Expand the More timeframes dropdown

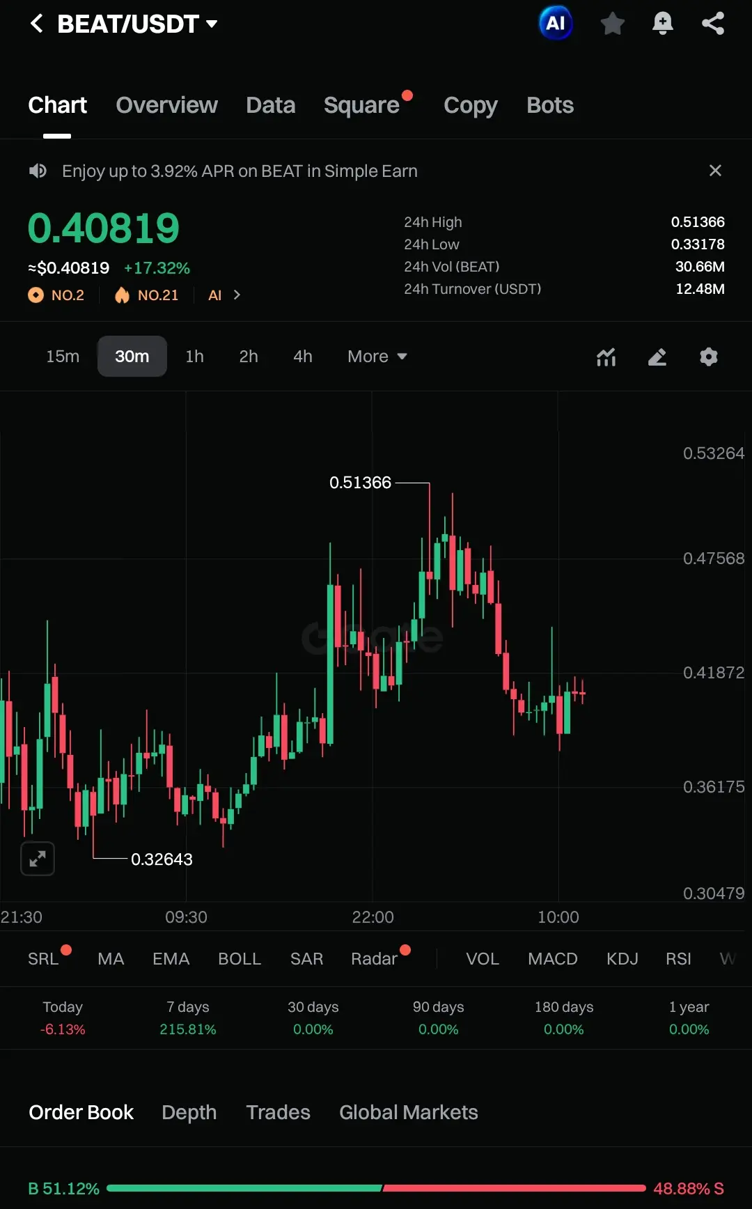(377, 357)
